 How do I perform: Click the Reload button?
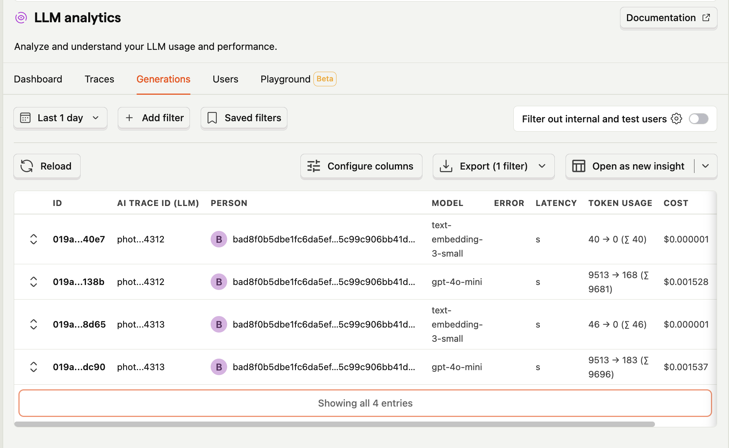click(47, 166)
